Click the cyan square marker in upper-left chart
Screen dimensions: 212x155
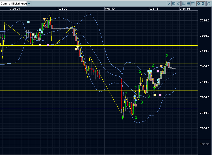(x=28, y=22)
